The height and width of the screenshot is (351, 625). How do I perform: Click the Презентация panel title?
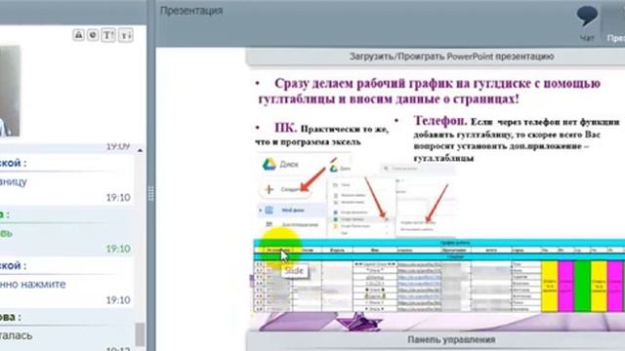click(x=191, y=11)
